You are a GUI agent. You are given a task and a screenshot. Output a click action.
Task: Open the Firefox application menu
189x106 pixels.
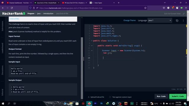click(186, 8)
